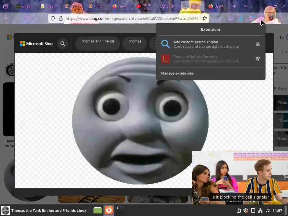Open the removable drives eject tray icon
This screenshot has width=288, height=216.
tap(253, 210)
